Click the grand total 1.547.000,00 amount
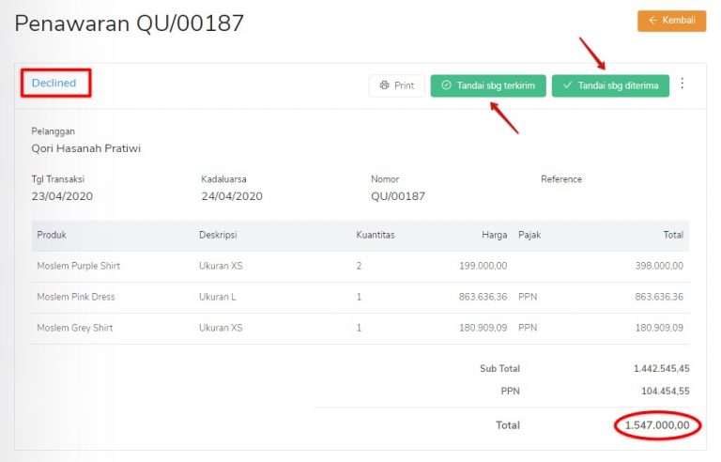 pos(656,425)
